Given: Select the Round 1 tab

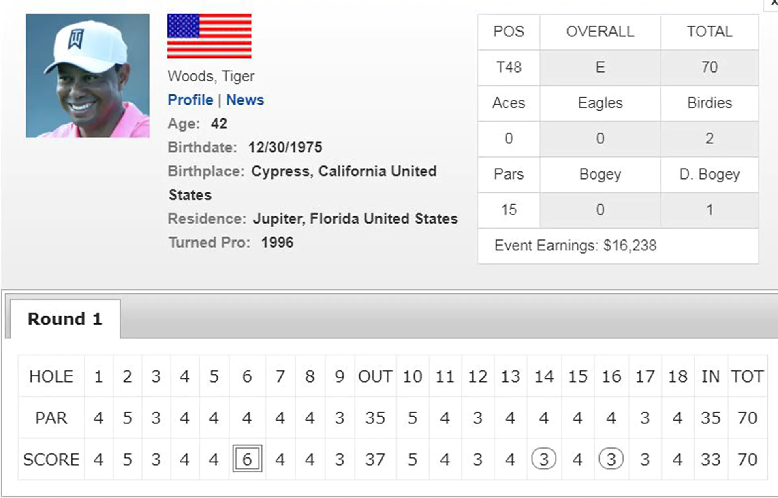Looking at the screenshot, I should (x=65, y=319).
